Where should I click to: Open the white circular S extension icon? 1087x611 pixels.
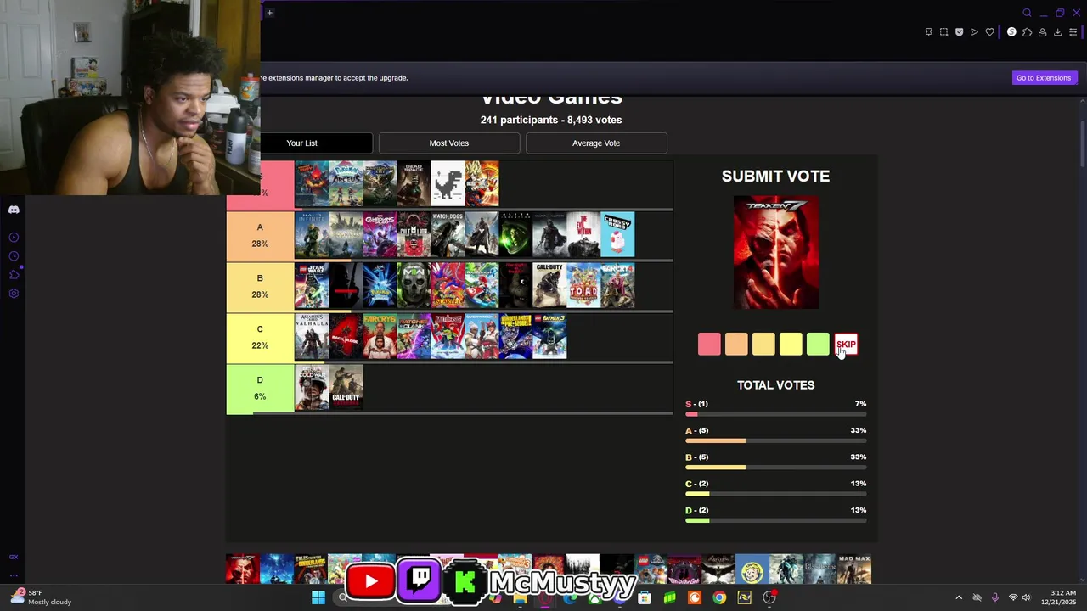click(x=1011, y=32)
